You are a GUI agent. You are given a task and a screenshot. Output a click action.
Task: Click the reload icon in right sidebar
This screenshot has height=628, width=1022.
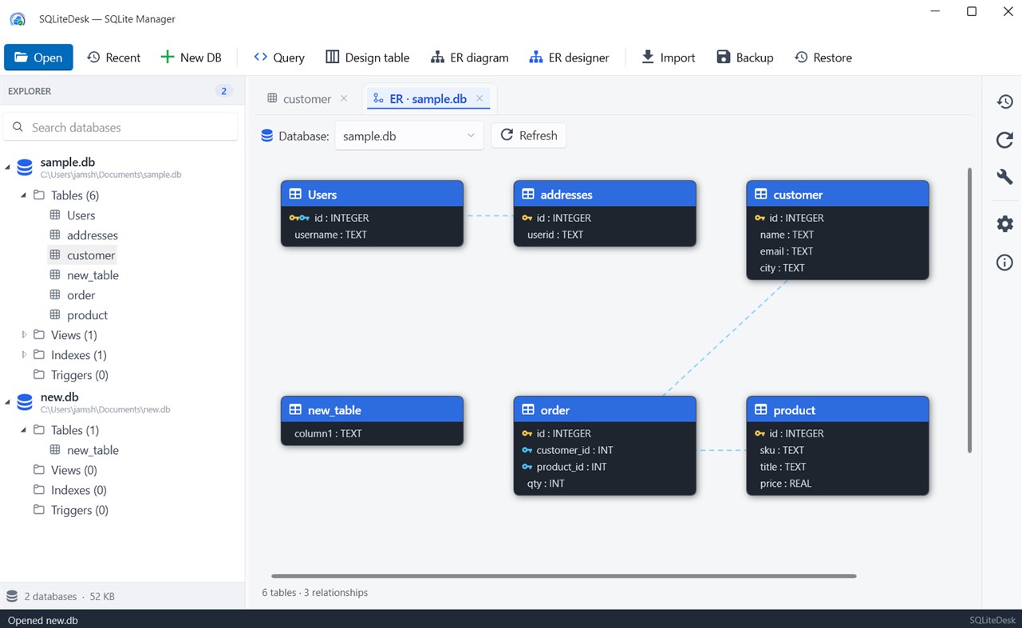click(1004, 140)
